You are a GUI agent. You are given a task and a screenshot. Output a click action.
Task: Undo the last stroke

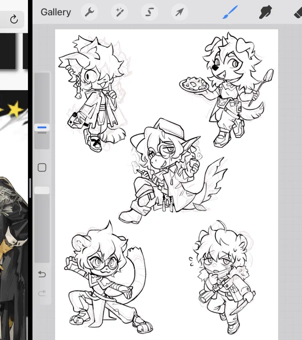coord(42,274)
